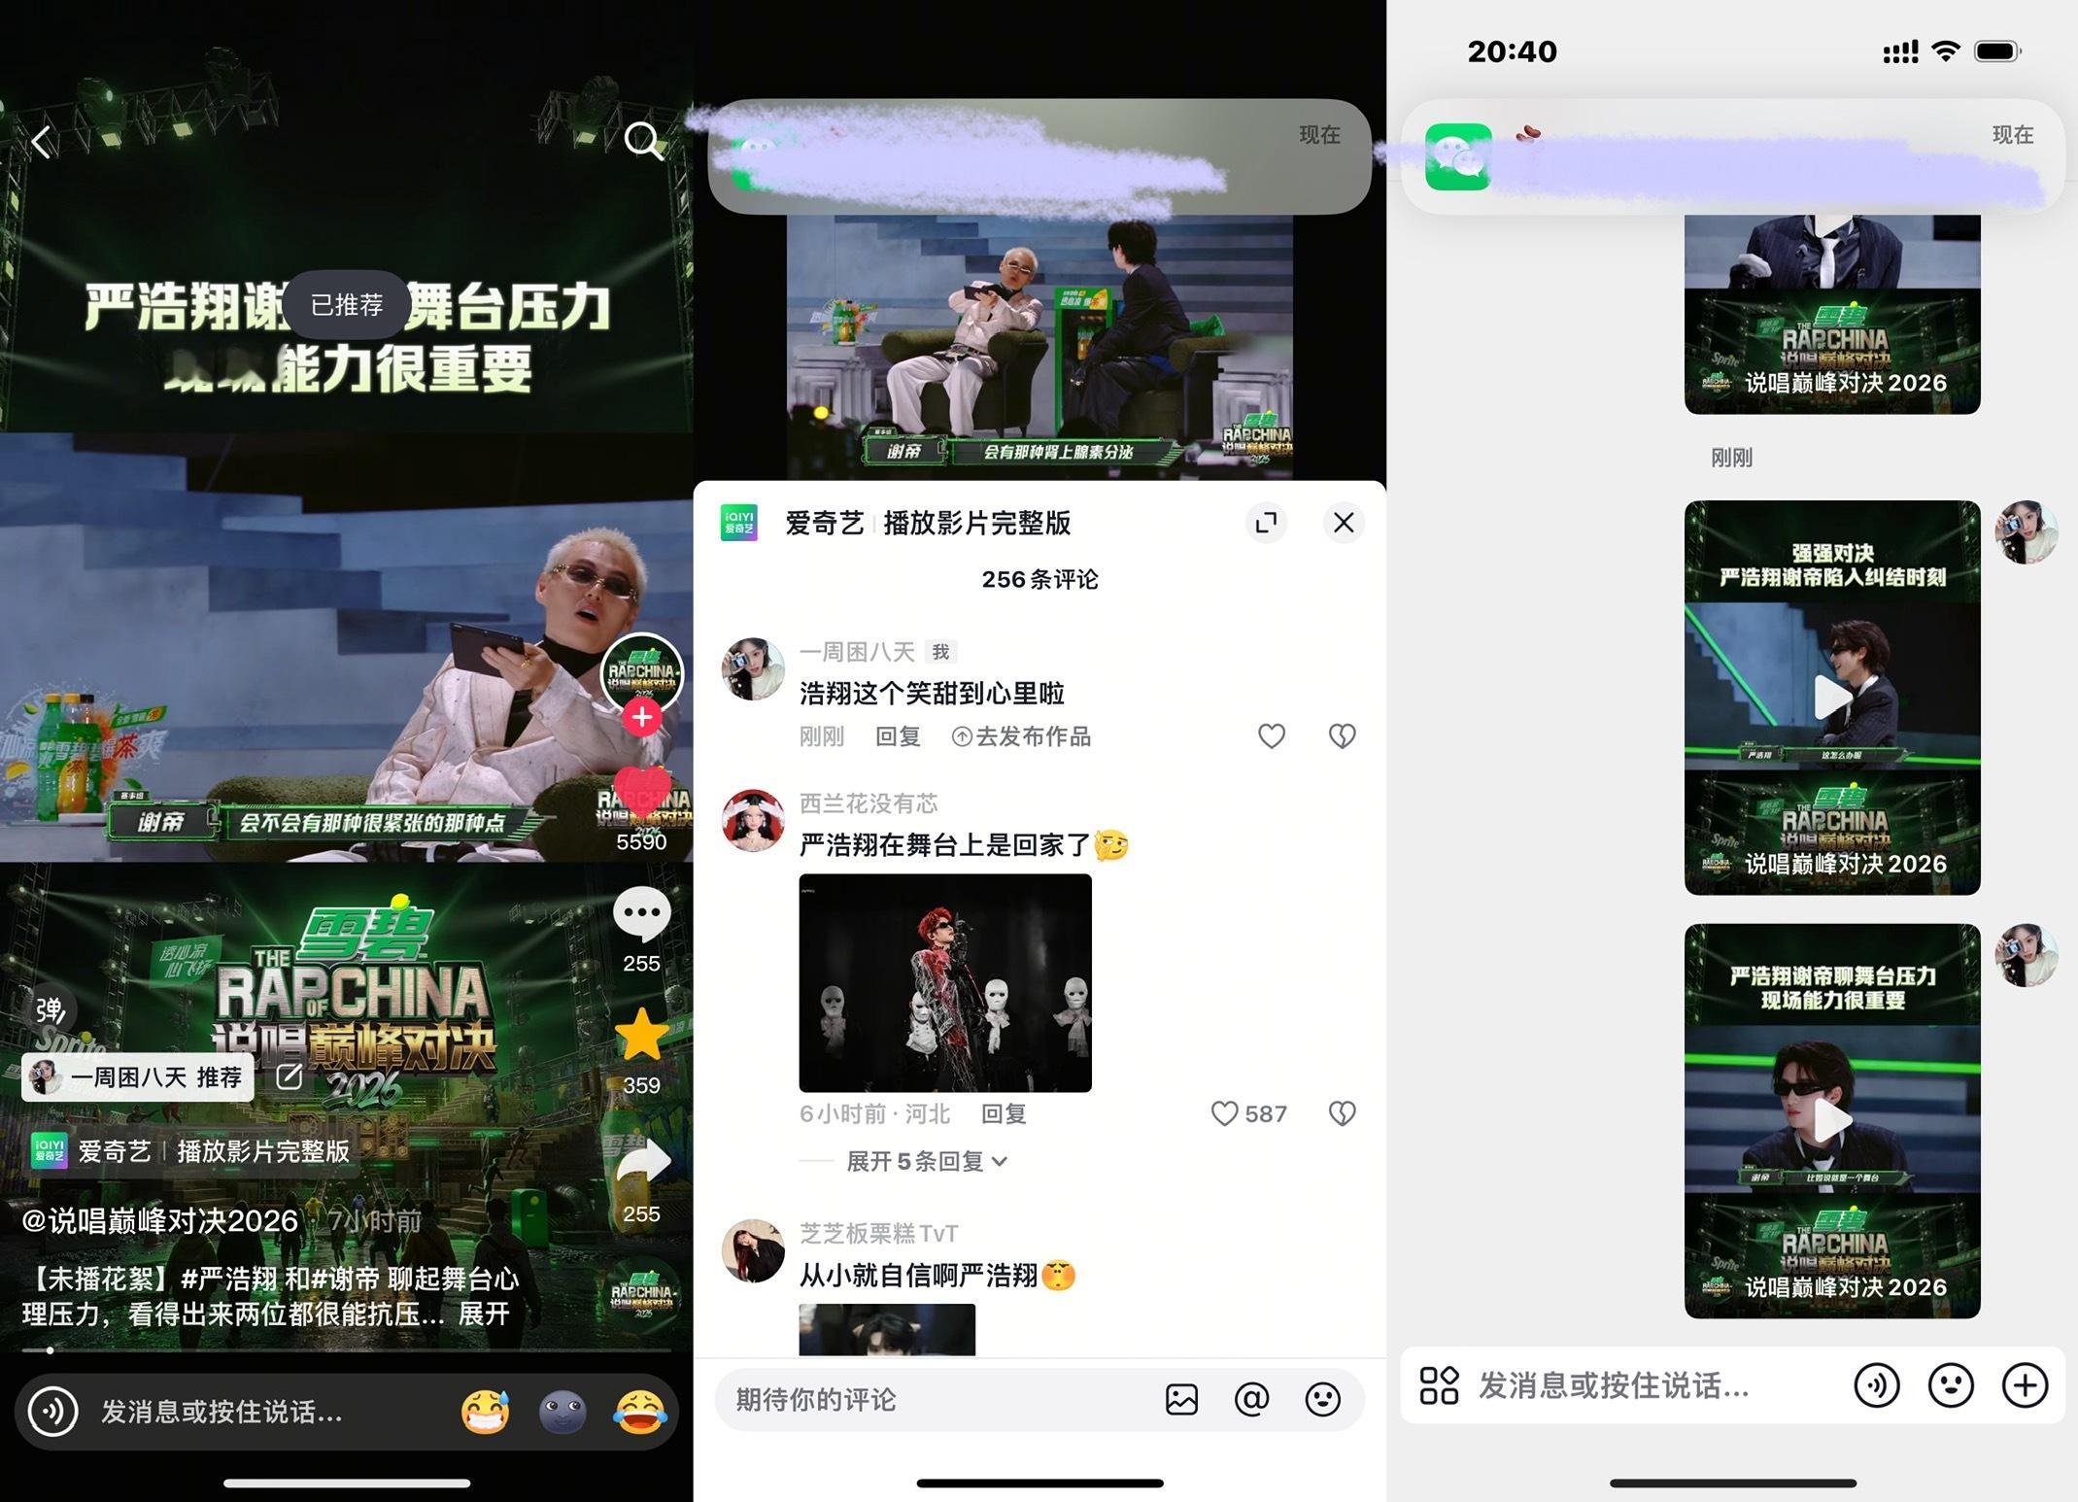Image resolution: width=2078 pixels, height=1502 pixels.
Task: Open the 一周困八天 commenter avatar
Action: tap(753, 669)
